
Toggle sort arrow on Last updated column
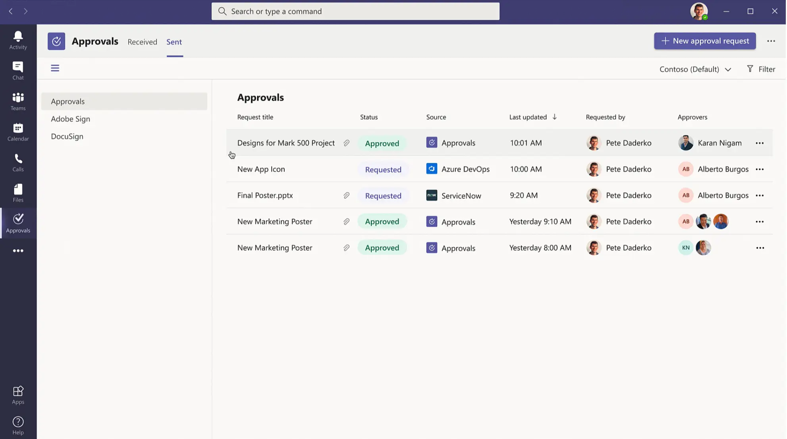coord(555,117)
